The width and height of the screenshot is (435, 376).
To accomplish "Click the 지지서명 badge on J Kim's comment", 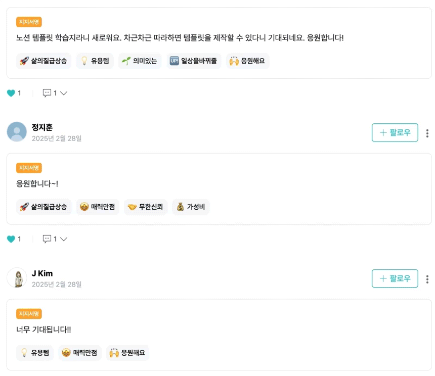I will (29, 314).
